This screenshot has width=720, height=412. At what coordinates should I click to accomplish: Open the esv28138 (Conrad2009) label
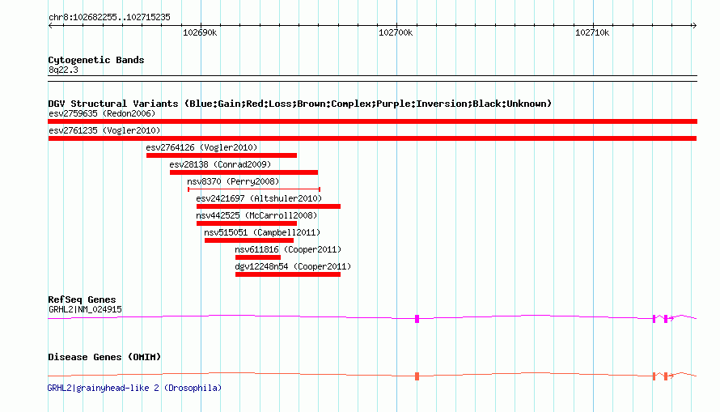220,164
